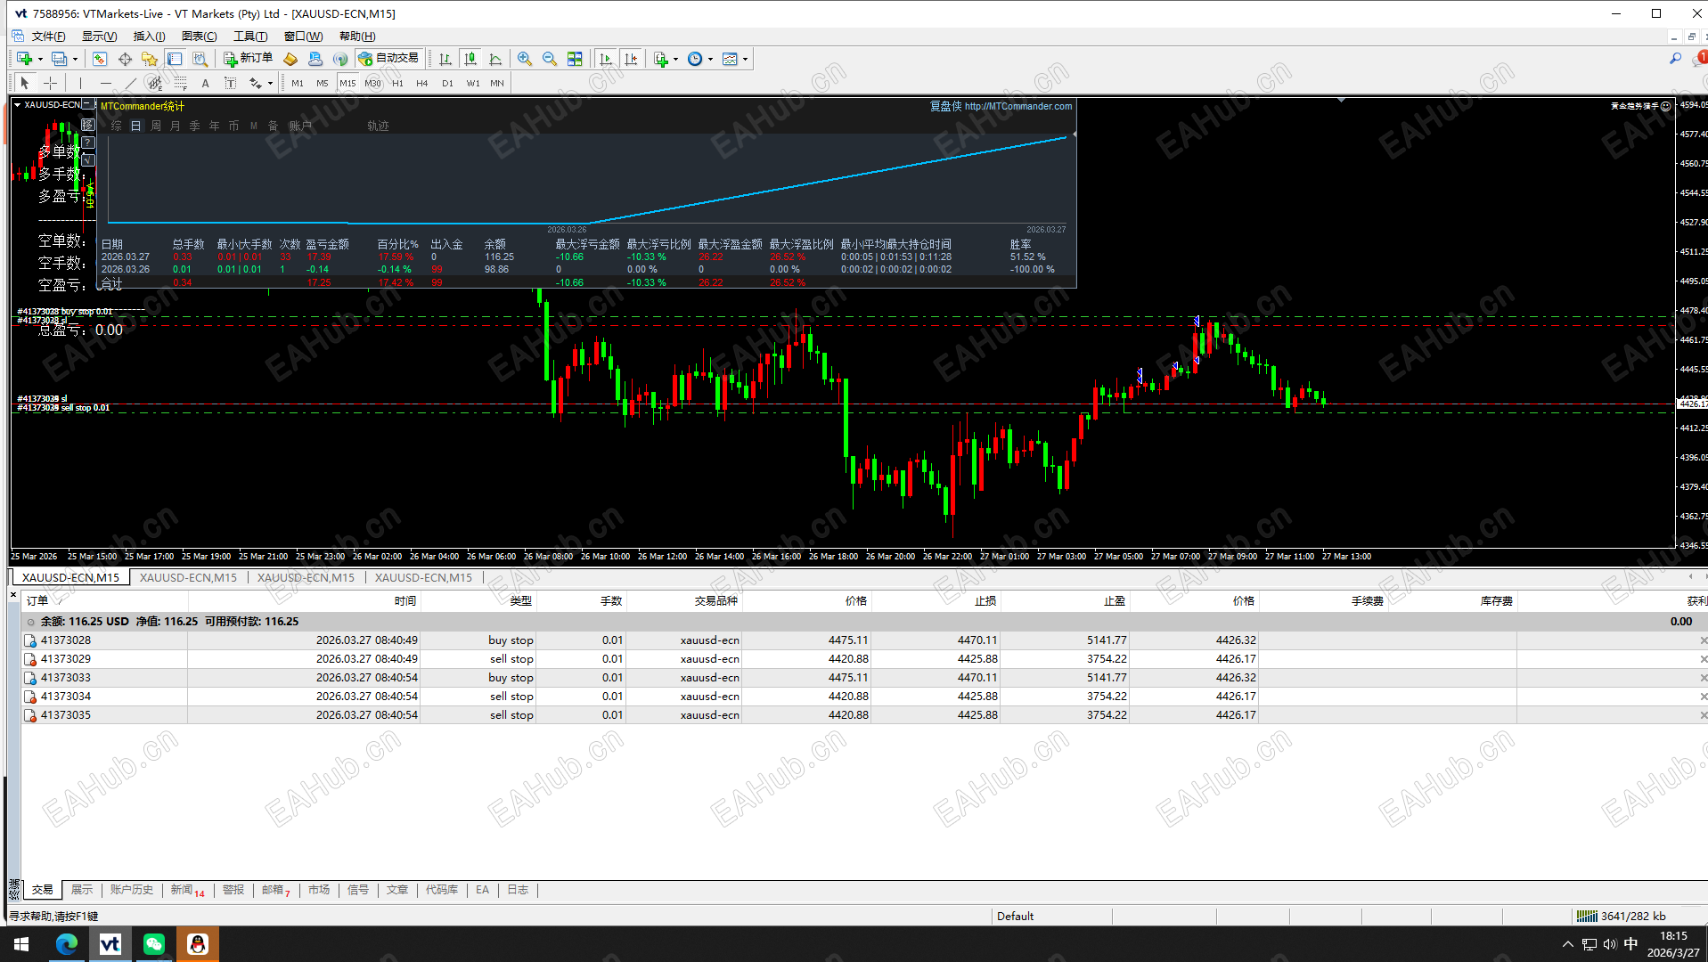Image resolution: width=1708 pixels, height=962 pixels.
Task: Open the Tile Windows grid icon
Action: [575, 59]
